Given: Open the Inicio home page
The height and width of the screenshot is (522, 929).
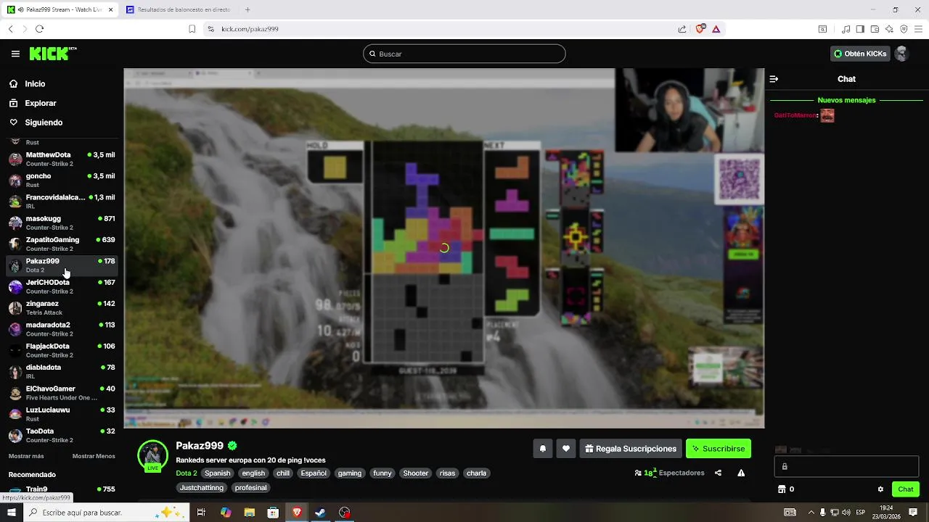Looking at the screenshot, I should point(35,84).
